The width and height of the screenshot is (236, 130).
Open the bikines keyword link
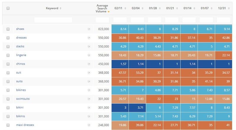21,90
